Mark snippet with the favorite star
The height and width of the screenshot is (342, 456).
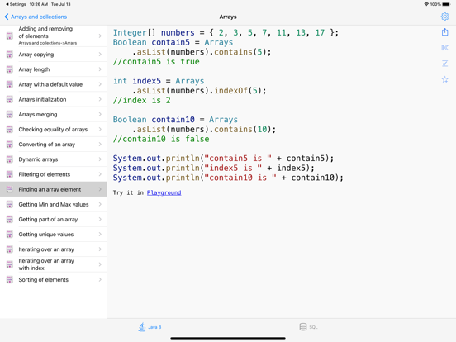click(x=444, y=79)
